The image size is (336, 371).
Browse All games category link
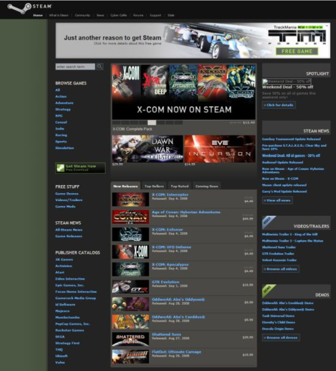point(58,90)
